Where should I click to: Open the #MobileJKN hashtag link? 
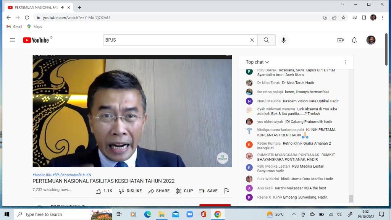[42, 175]
